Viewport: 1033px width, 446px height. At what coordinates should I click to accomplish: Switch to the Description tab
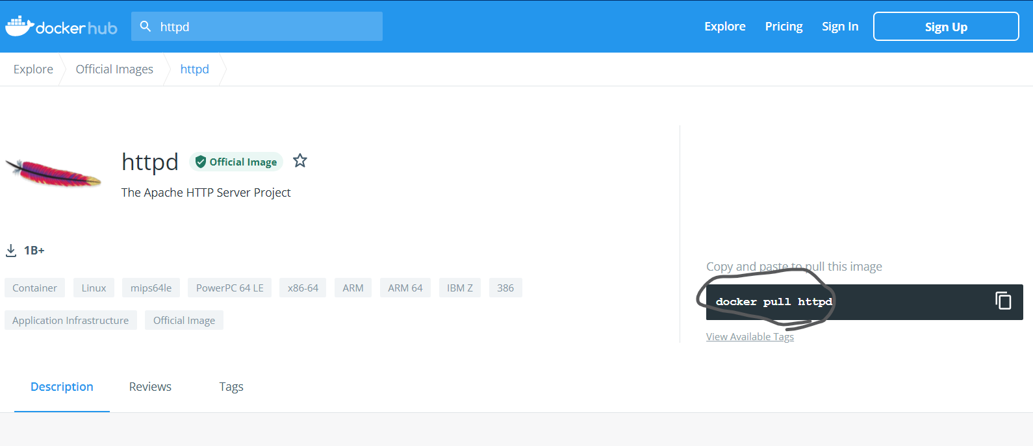(62, 387)
